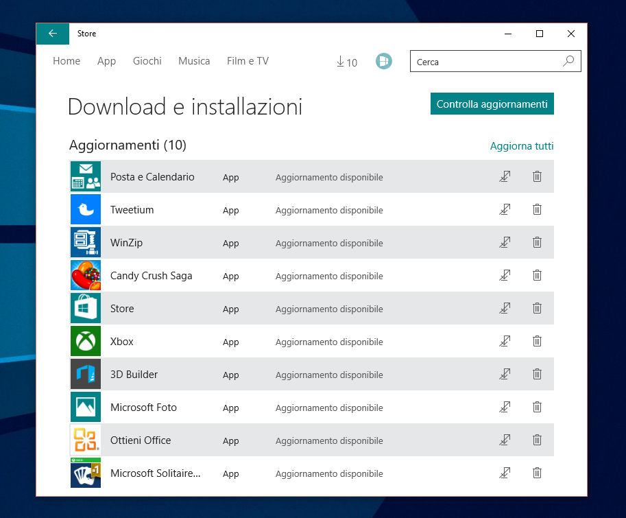Remove WinZip from update queue

click(x=537, y=242)
